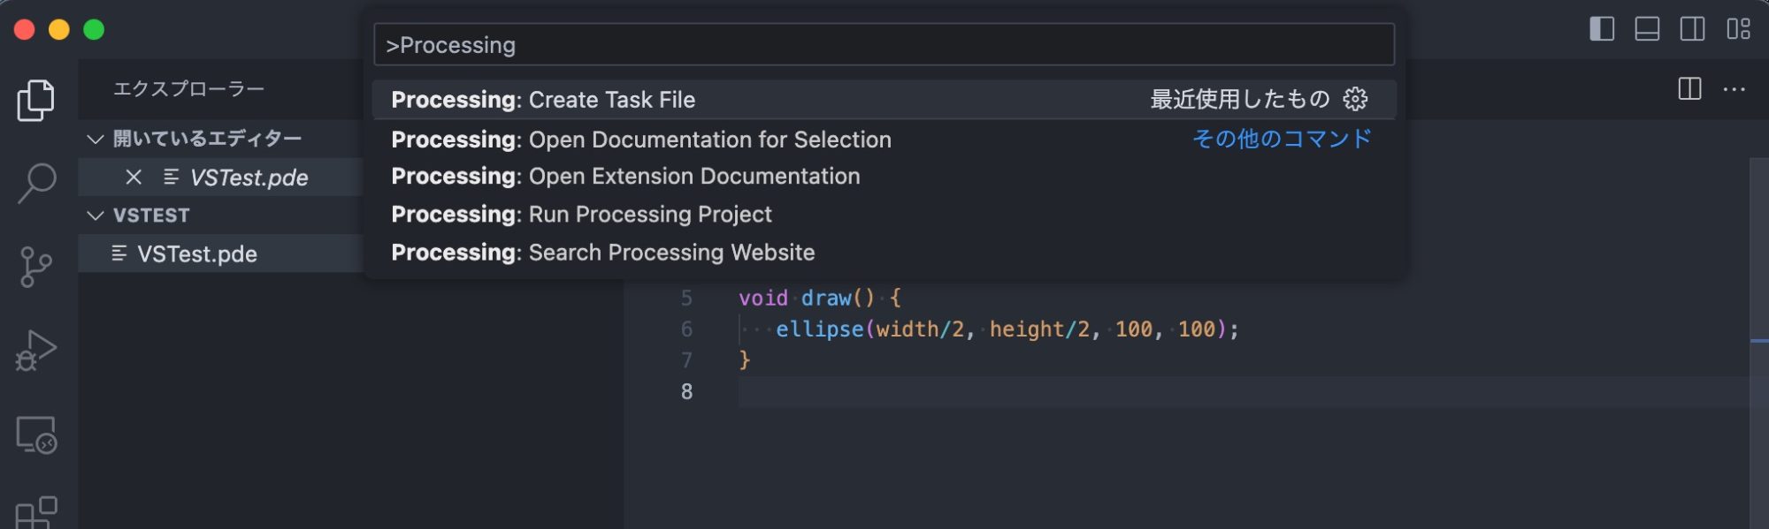Split the editor to the right
This screenshot has height=529, width=1769.
coord(1689,89)
